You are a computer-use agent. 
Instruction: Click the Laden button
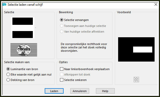coord(54,91)
